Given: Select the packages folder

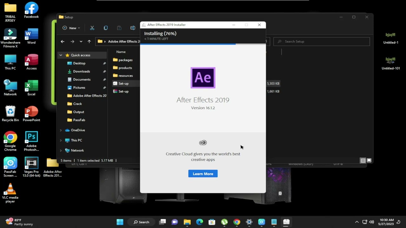Looking at the screenshot, I should 125,60.
